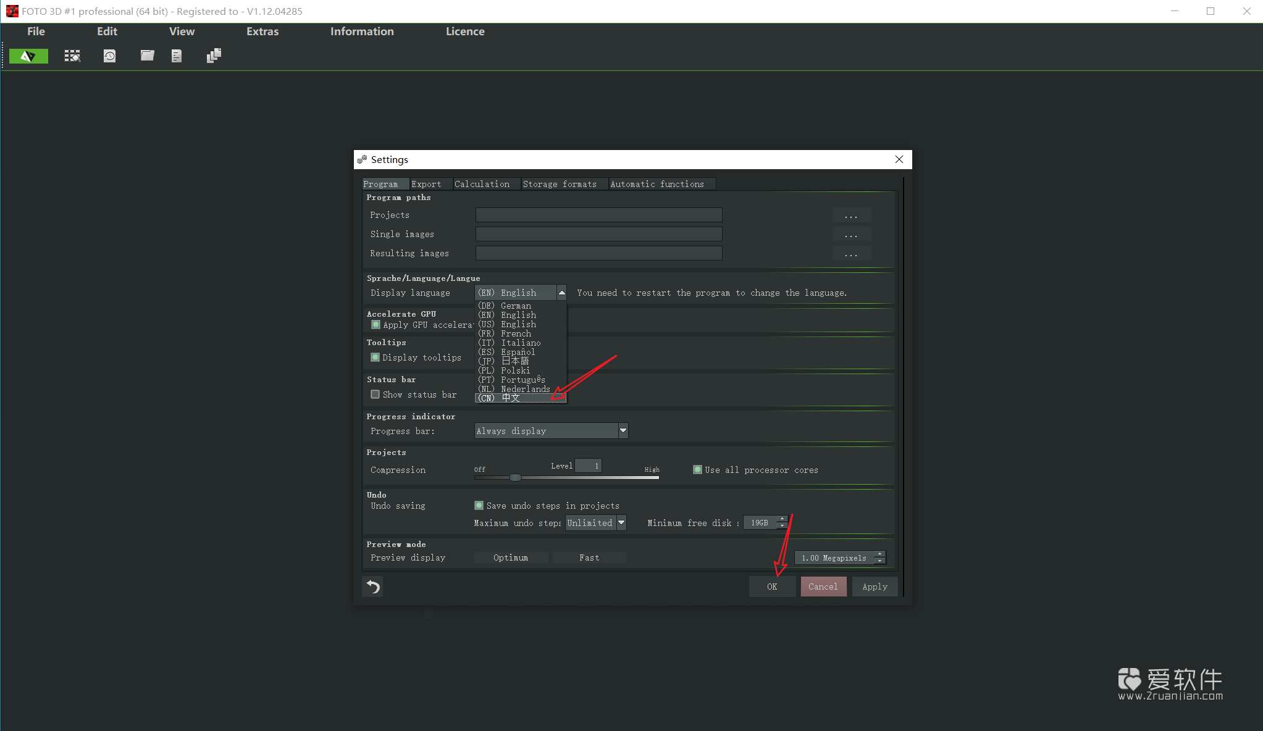Switch to the Calculation tab
Screen dimensions: 1263x731
tap(482, 184)
